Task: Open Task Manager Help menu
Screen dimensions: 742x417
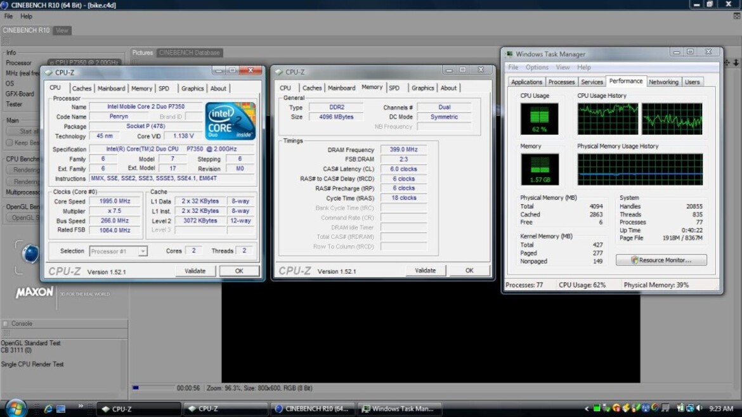Action: click(x=584, y=67)
